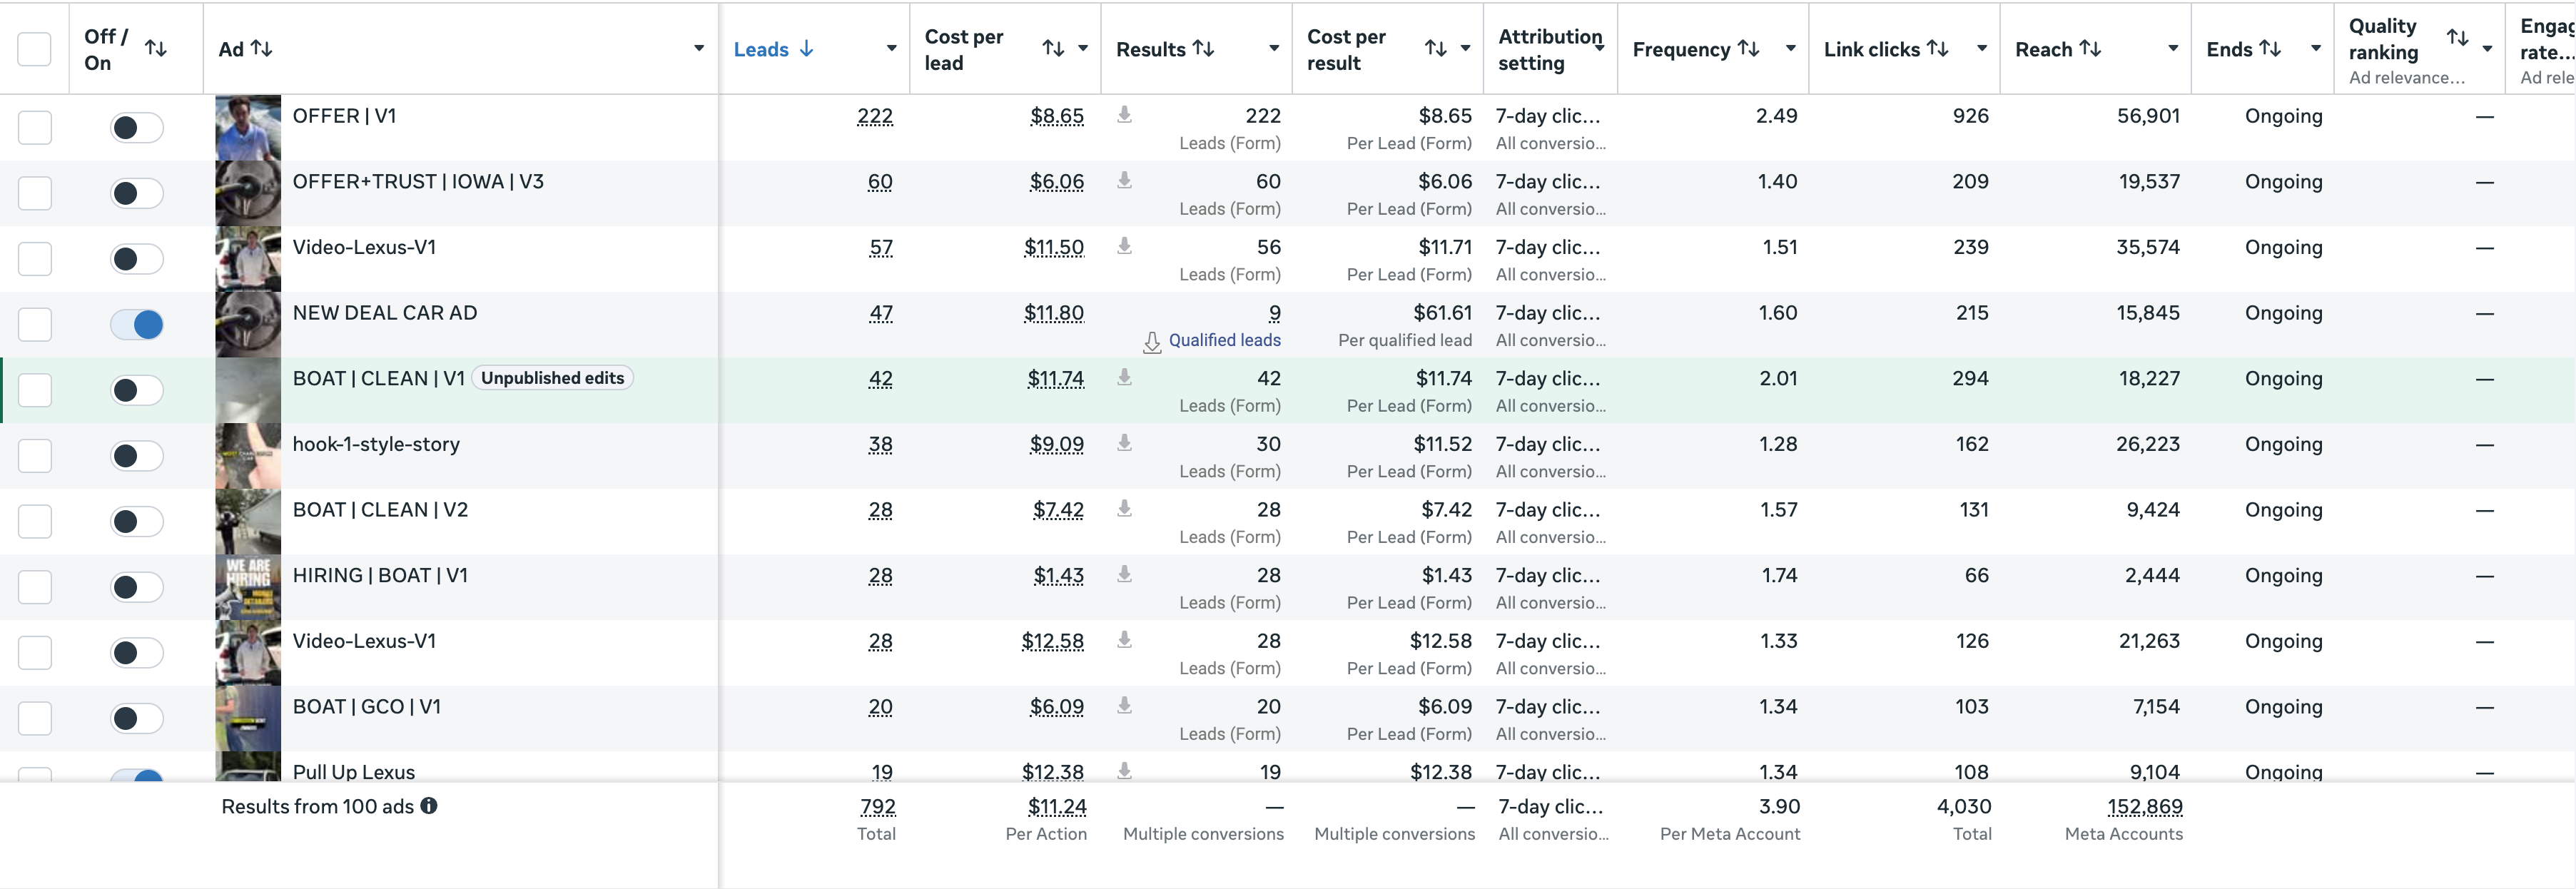The image size is (2576, 889).
Task: Click sort arrows on Ad column header
Action: (262, 49)
